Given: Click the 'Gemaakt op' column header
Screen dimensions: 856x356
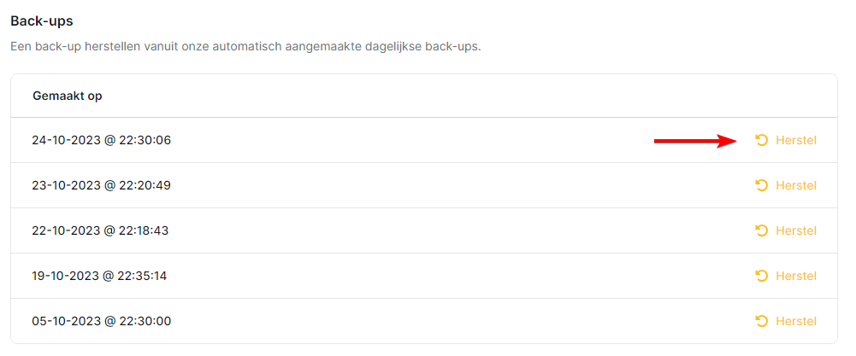Looking at the screenshot, I should [68, 96].
